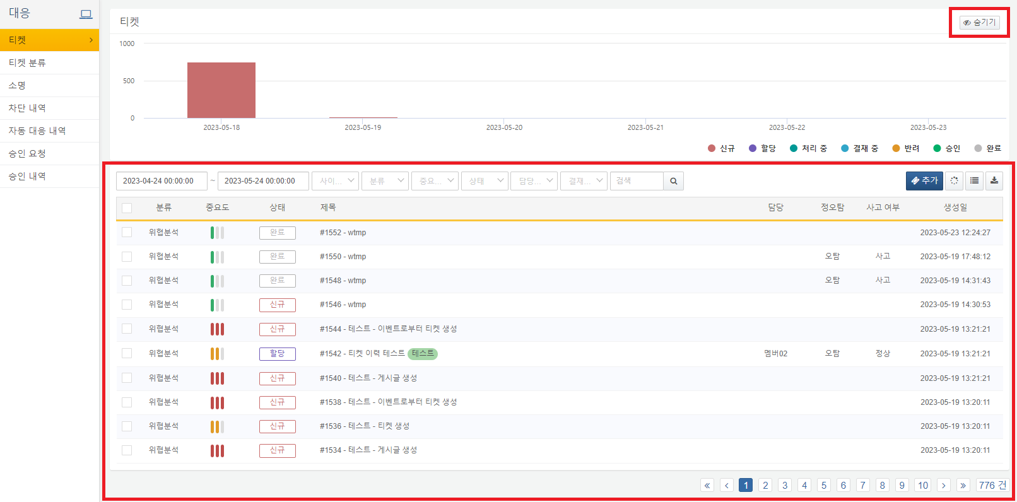Sort by 중요도 column header

217,207
